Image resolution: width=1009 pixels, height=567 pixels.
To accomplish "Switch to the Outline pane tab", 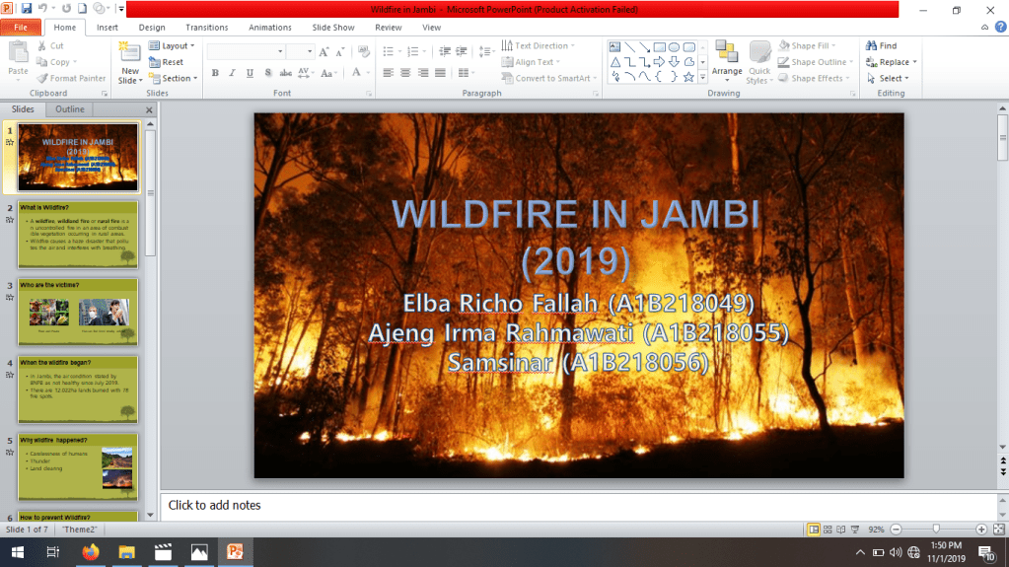I will [69, 109].
